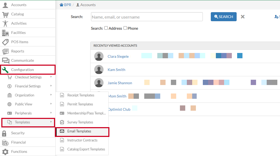Click the Financial coins icon

(5, 142)
